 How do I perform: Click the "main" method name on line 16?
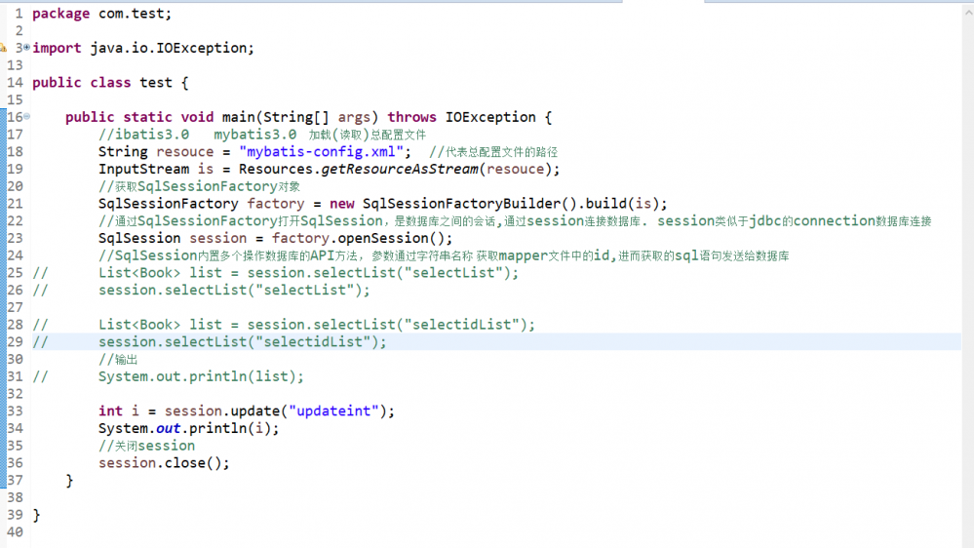(x=239, y=117)
